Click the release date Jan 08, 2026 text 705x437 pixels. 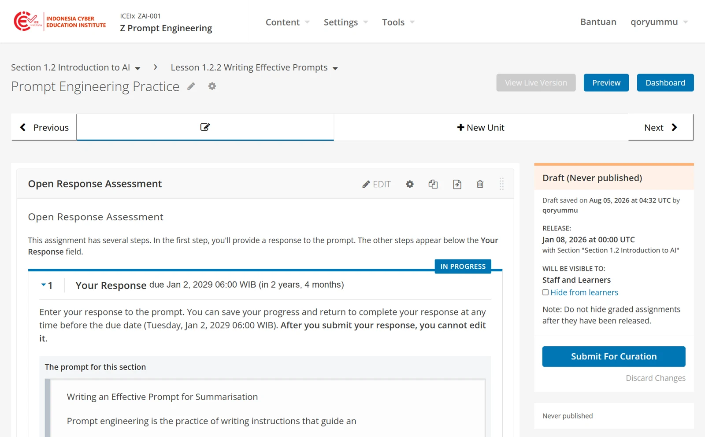(x=589, y=240)
